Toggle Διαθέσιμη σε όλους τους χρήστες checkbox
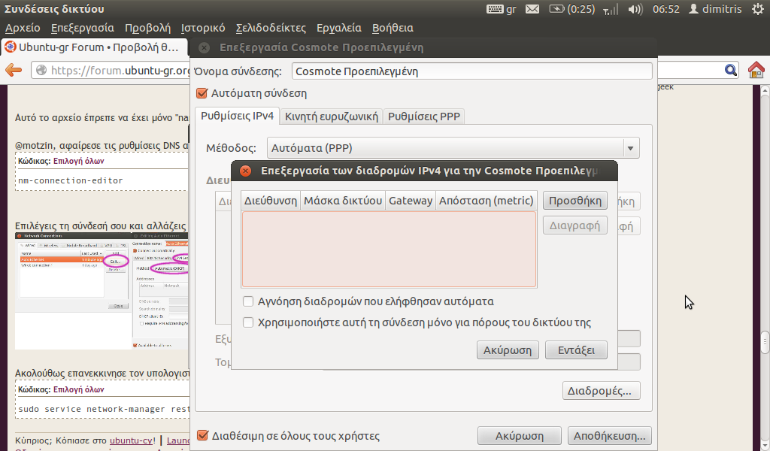This screenshot has height=451, width=770. [202, 435]
